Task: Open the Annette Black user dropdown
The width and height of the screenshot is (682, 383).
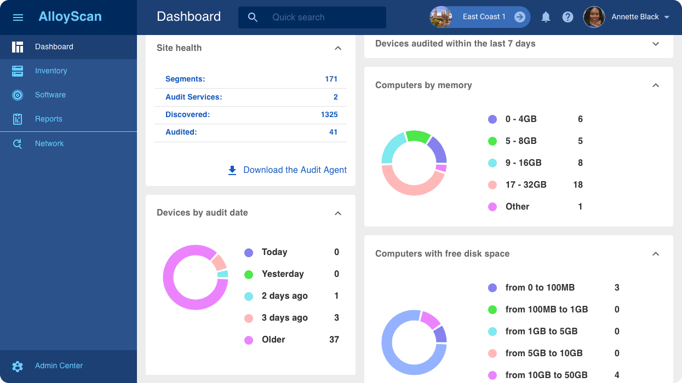Action: coord(667,18)
